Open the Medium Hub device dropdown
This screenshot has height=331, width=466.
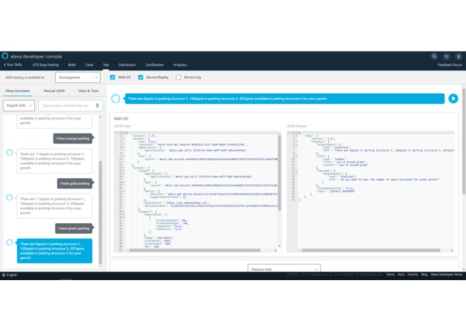point(284,268)
